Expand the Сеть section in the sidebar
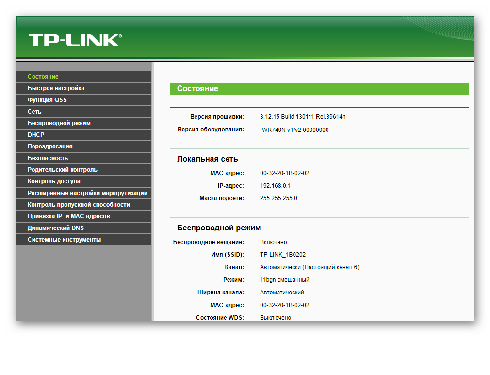490x375 pixels. tap(34, 112)
